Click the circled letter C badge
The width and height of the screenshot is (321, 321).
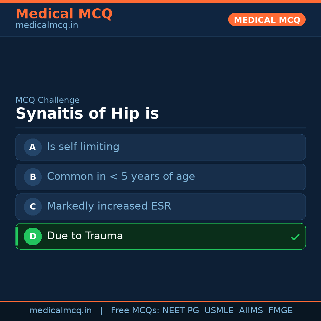coord(33,207)
